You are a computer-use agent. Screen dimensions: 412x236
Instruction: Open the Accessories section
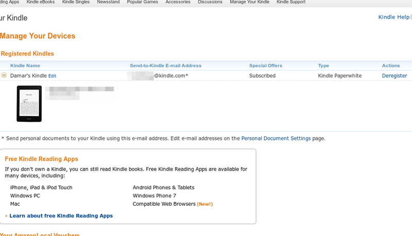tap(178, 2)
